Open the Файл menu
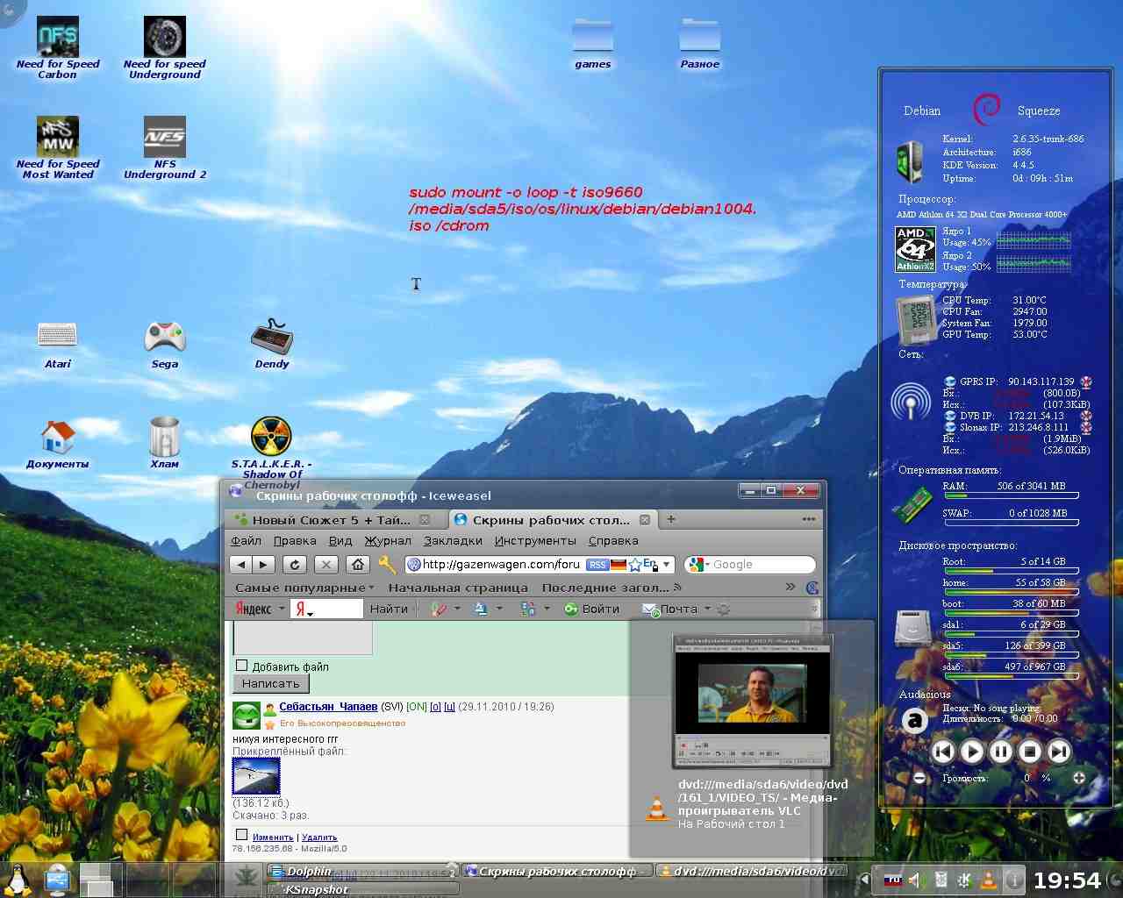 click(x=246, y=540)
